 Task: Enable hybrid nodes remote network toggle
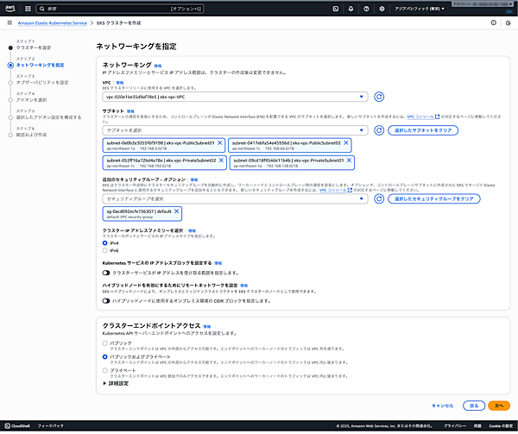(106, 299)
